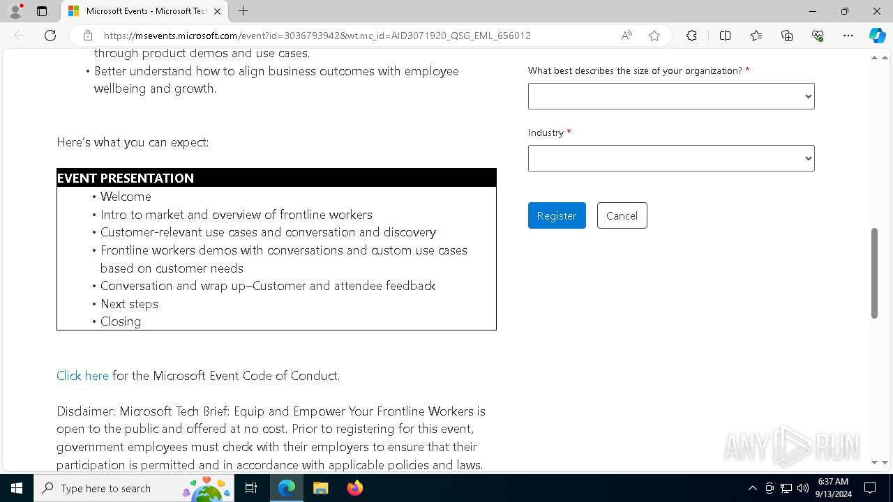
Task: Select the Microsoft Events tab
Action: coord(145,11)
